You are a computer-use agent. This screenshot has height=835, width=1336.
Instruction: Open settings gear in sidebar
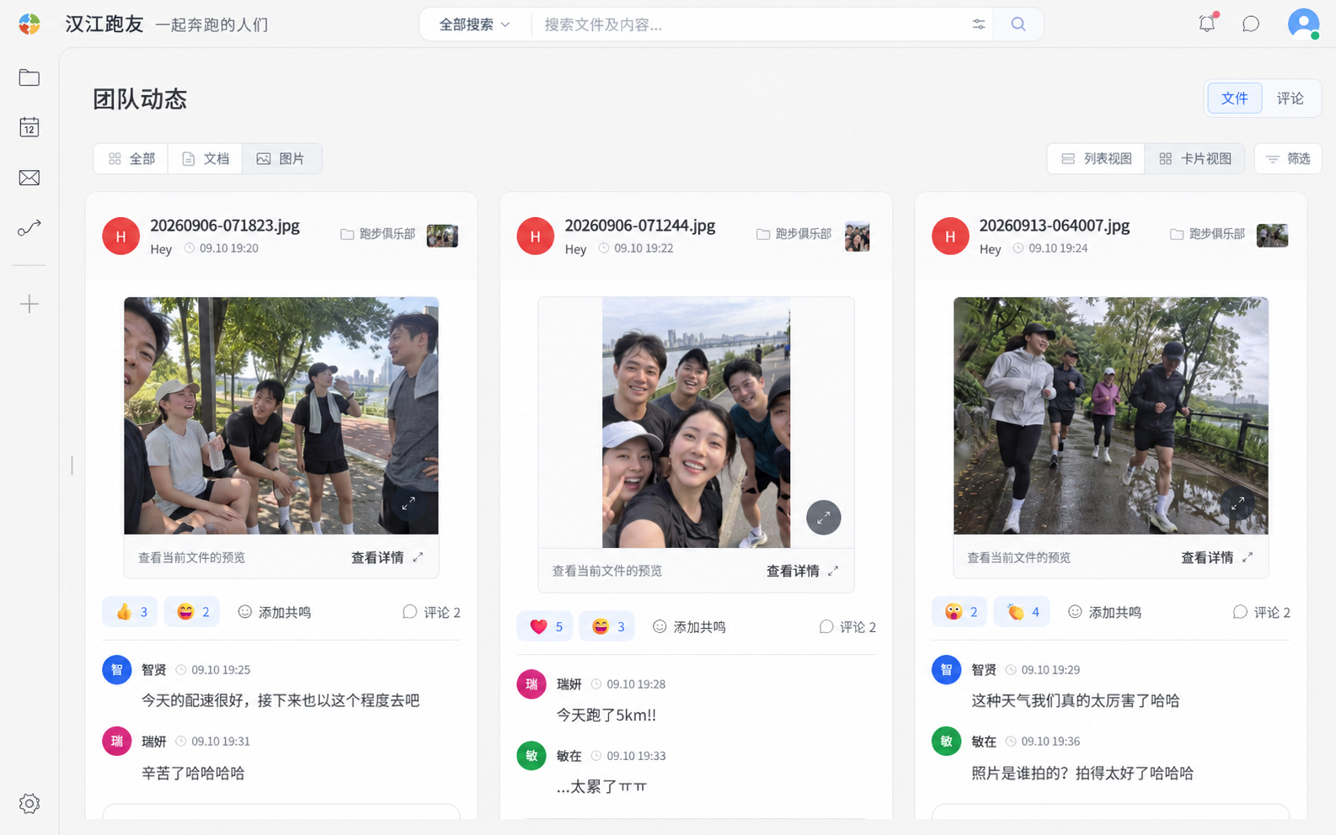point(29,804)
